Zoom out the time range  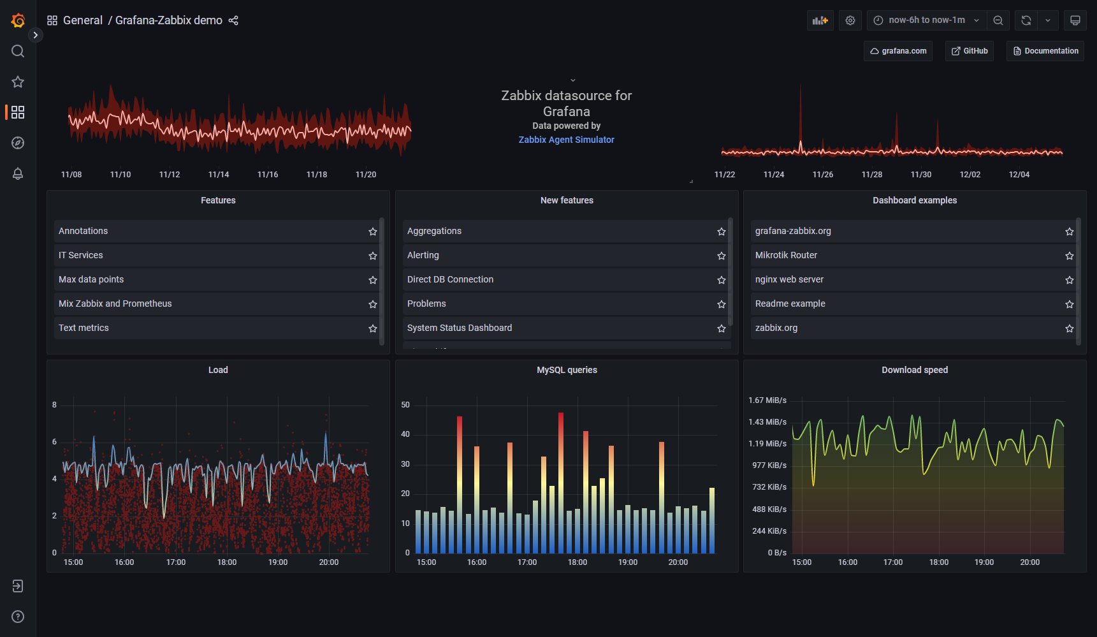click(998, 20)
